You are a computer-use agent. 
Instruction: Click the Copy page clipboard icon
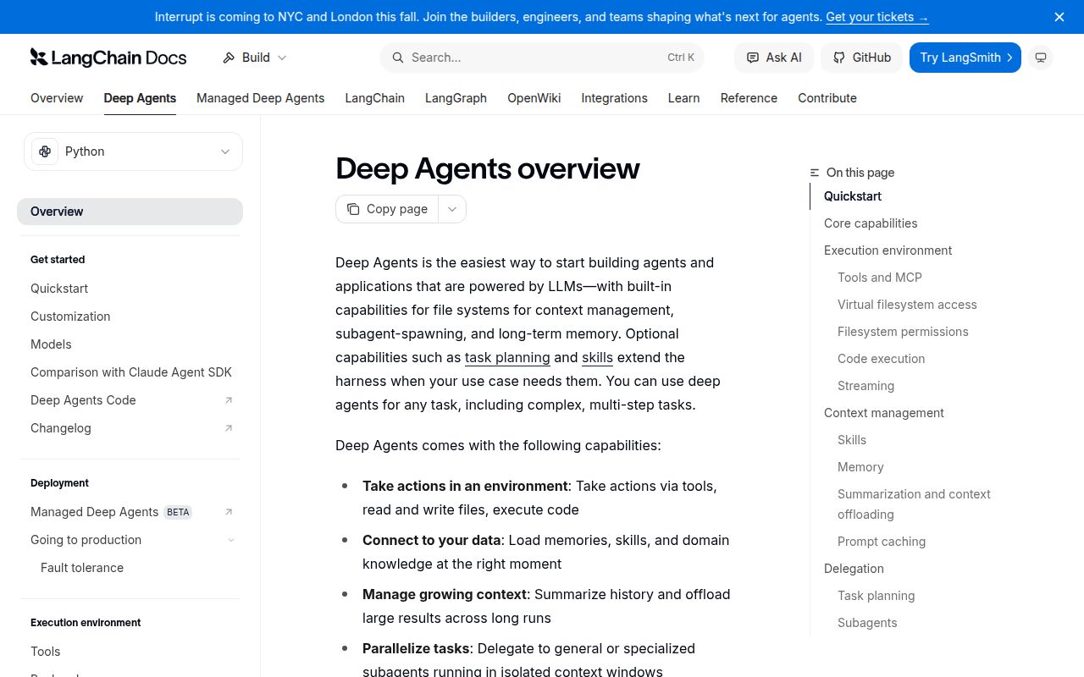coord(353,209)
